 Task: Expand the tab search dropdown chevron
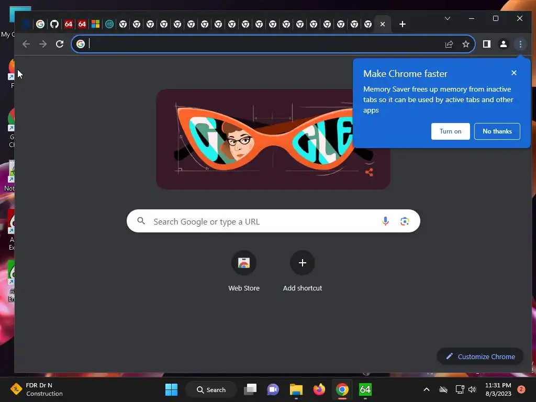click(448, 18)
